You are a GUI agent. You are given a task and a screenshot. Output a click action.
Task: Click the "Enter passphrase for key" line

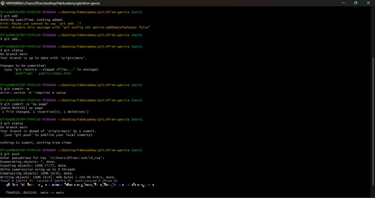coord(52,158)
